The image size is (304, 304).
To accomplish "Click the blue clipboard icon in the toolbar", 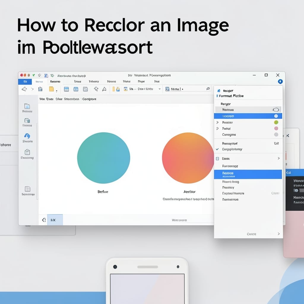I will pos(40,89).
